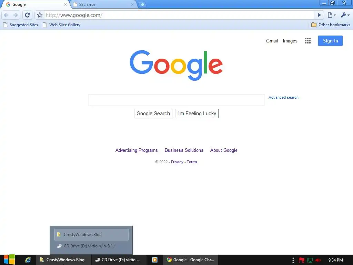The height and width of the screenshot is (265, 353).
Task: Open Web Slice Gallery bookmark
Action: tap(61, 25)
